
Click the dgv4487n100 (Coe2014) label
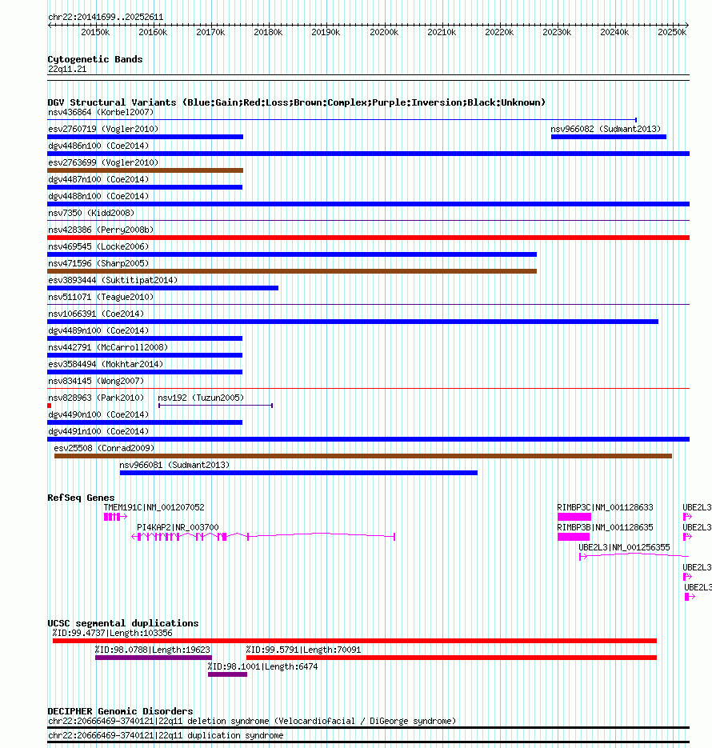tap(98, 179)
